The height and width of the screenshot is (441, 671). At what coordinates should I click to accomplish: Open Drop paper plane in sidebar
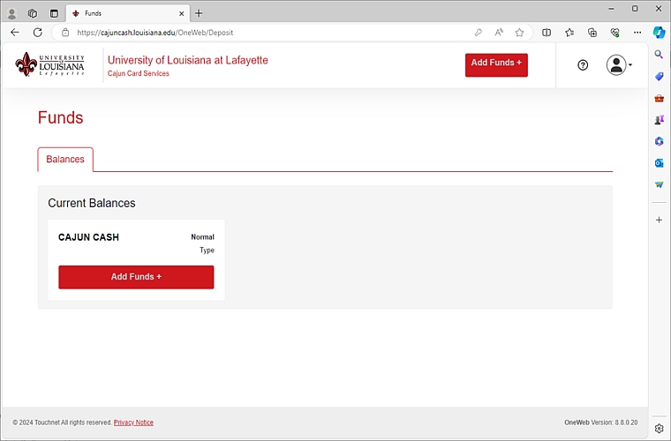pyautogui.click(x=659, y=184)
